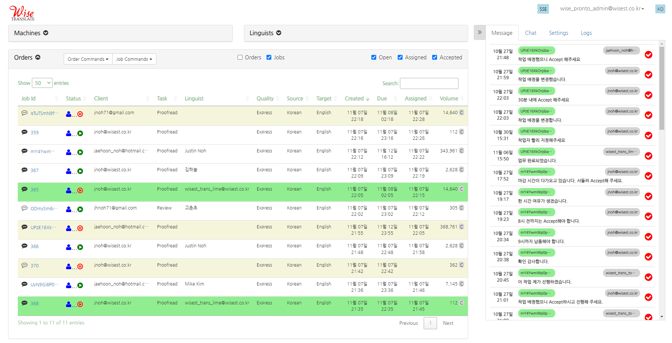Click the C volume badge for job 366
Viewport: 672px width, 343px height.
pyautogui.click(x=461, y=246)
